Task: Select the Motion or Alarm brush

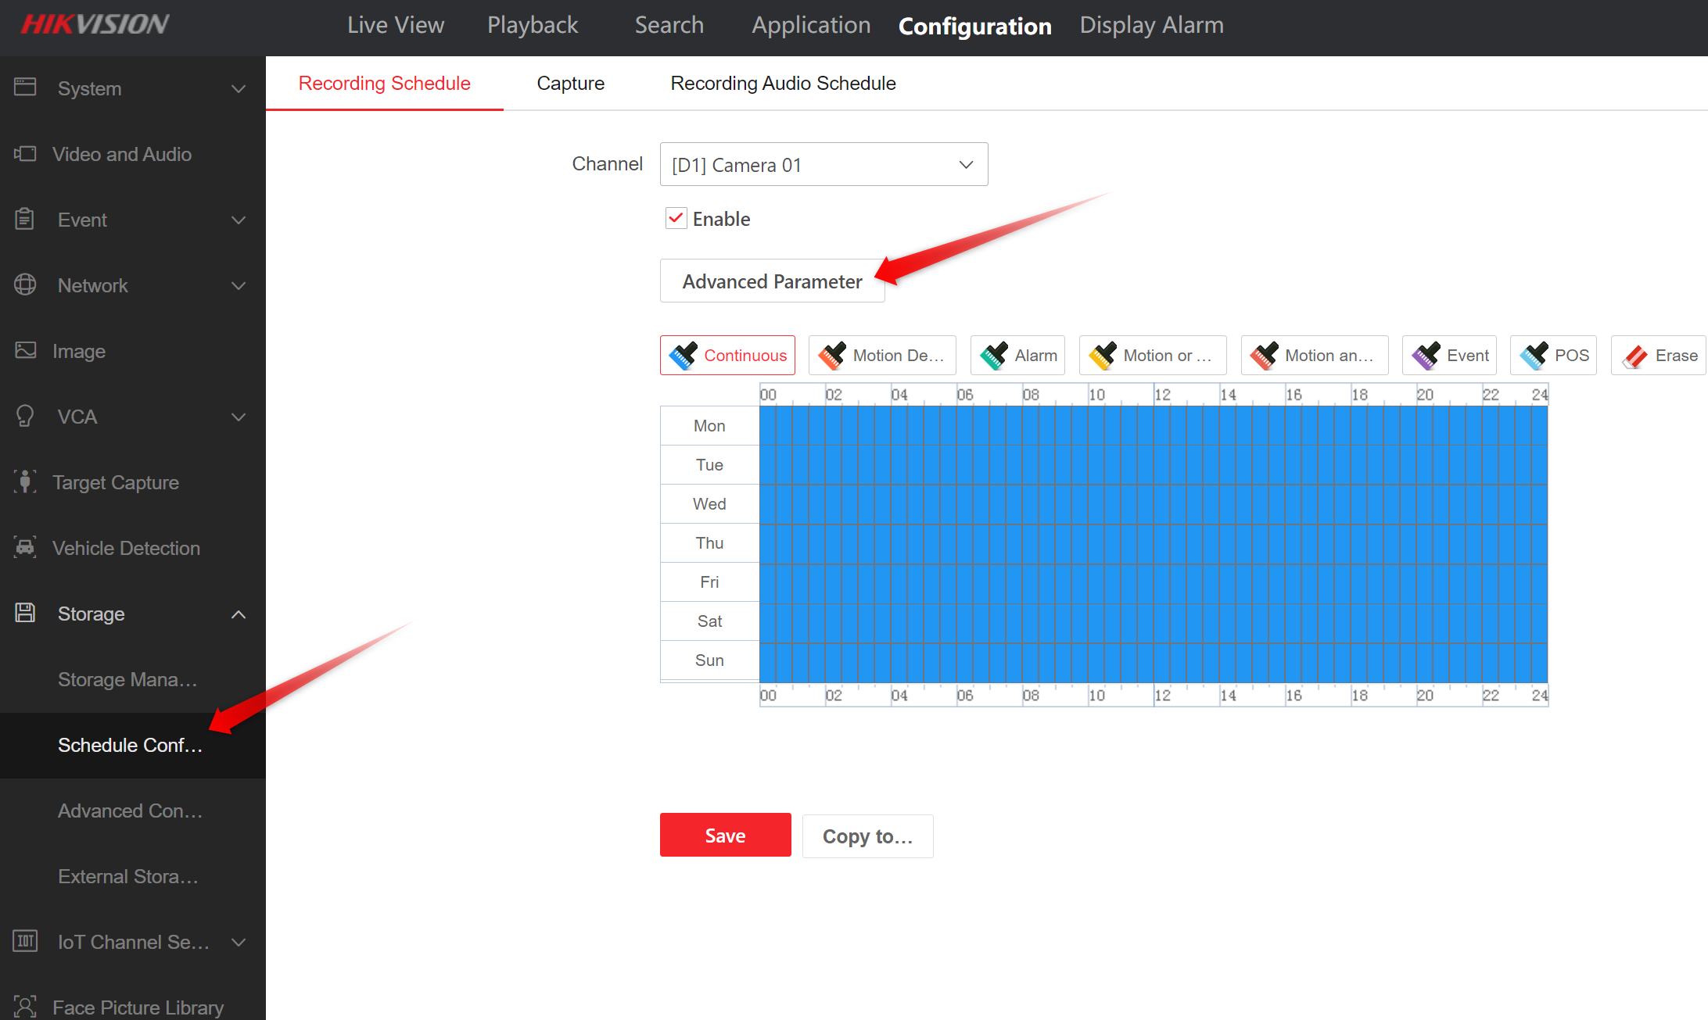Action: click(x=1153, y=356)
